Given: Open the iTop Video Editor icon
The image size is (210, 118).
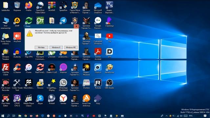Looking at the screenshot, I should pyautogui.click(x=6, y=101).
